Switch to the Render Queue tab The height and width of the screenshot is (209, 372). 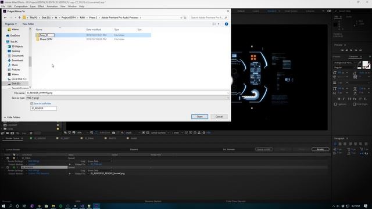pyautogui.click(x=12, y=138)
